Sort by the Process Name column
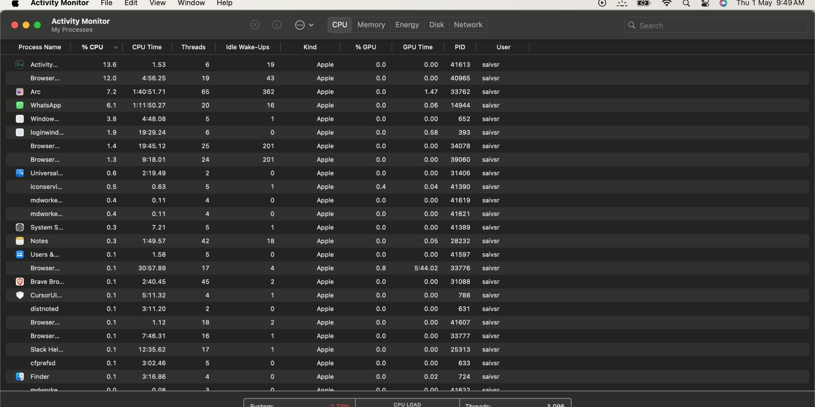 coord(40,47)
